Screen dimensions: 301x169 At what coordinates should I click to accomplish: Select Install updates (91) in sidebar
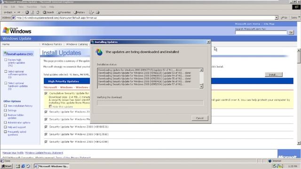(x=18, y=54)
